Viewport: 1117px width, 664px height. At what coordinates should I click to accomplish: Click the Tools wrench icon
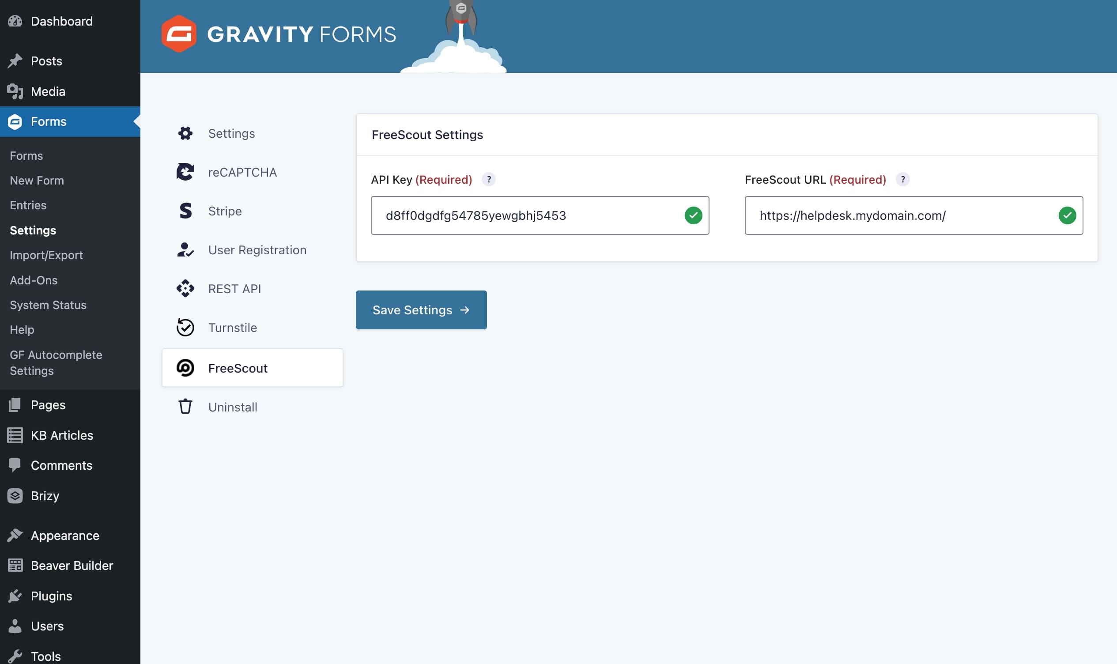15,656
